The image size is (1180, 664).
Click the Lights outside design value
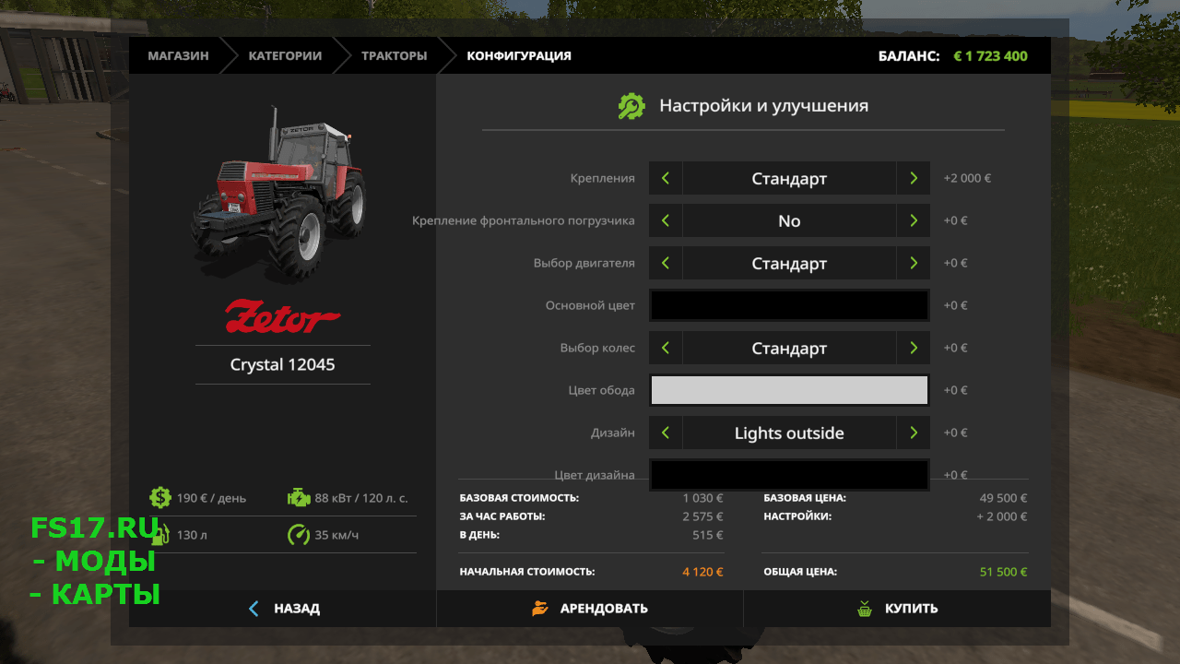coord(789,433)
